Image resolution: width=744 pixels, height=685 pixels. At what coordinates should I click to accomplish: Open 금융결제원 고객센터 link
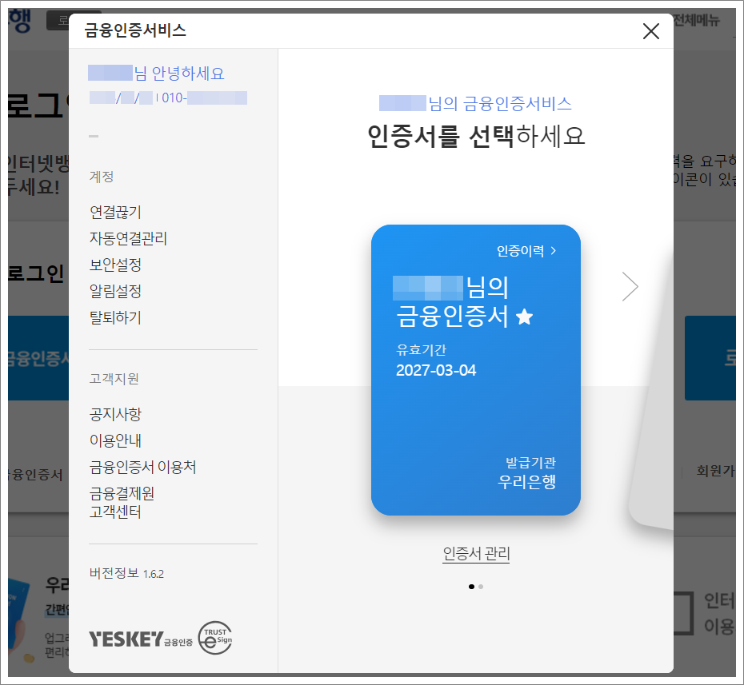click(x=122, y=503)
